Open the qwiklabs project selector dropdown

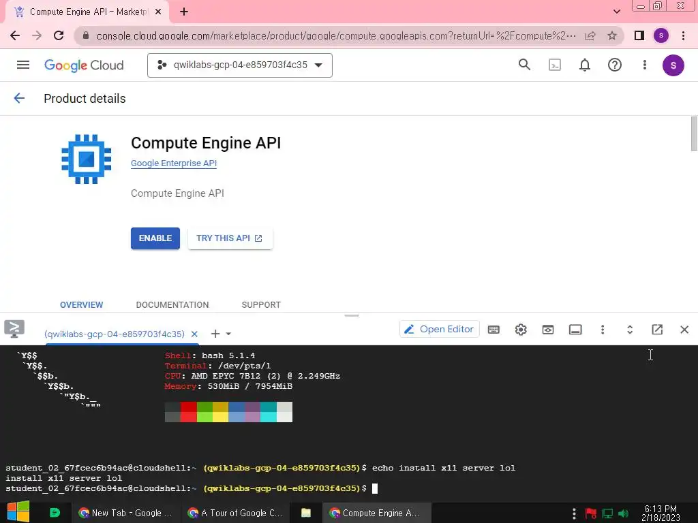pos(240,65)
